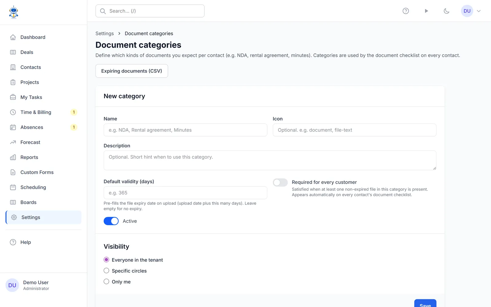
Task: Click the Description resize handle
Action: click(x=434, y=168)
